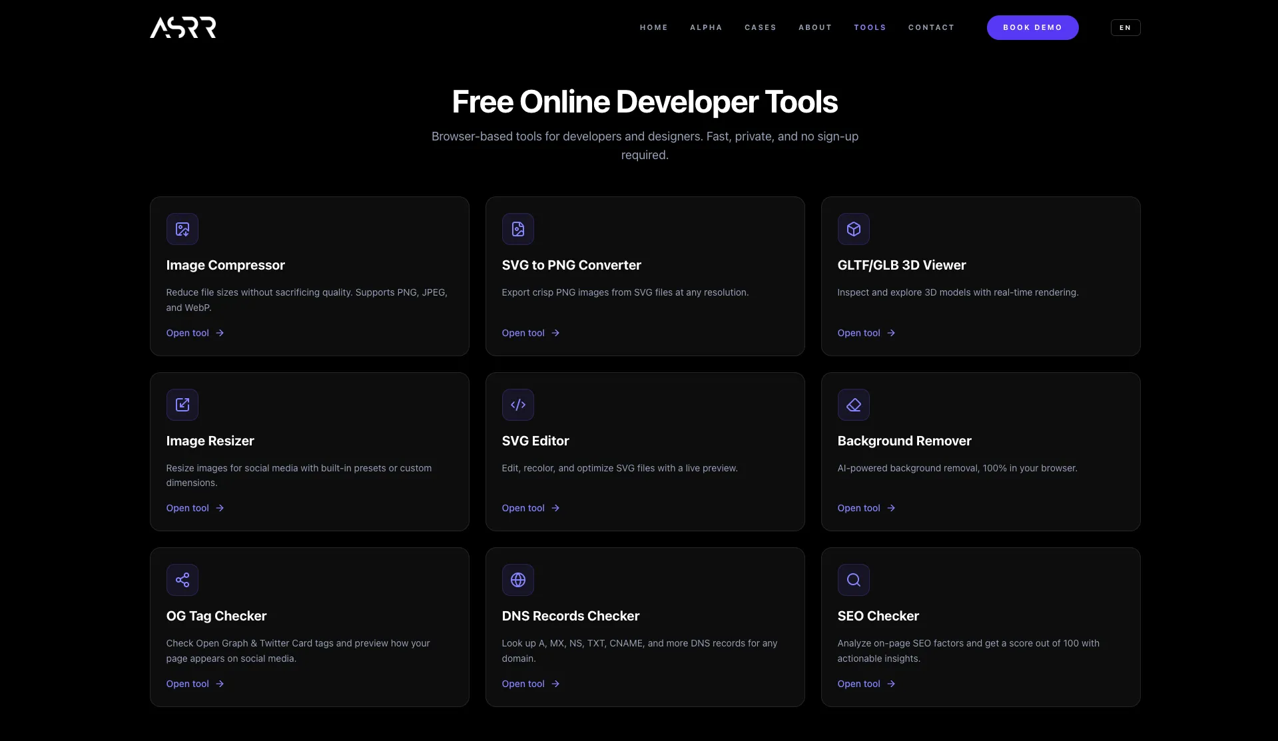Click the SVG to PNG Converter title
Image resolution: width=1278 pixels, height=741 pixels.
(x=571, y=265)
